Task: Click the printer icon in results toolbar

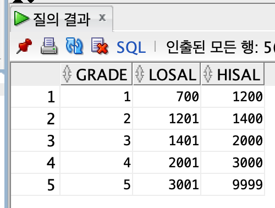Action: (49, 46)
